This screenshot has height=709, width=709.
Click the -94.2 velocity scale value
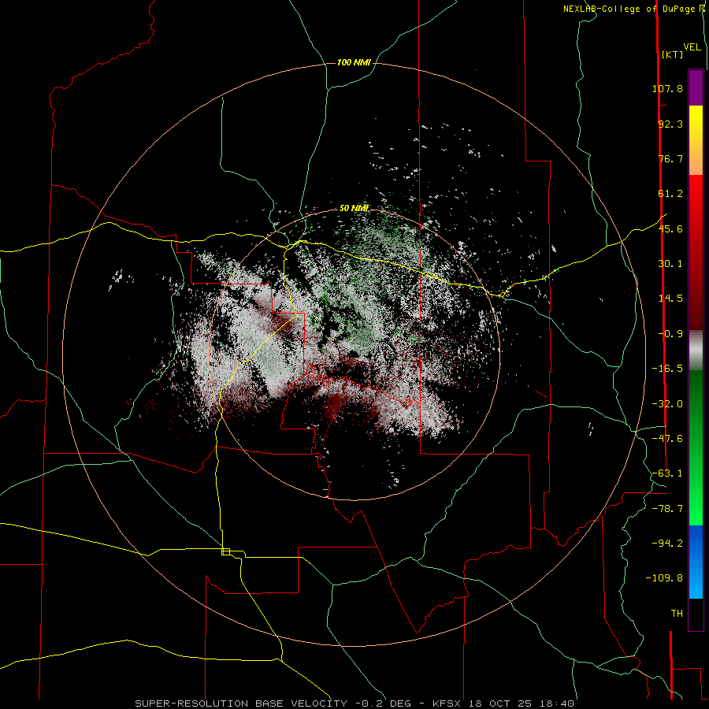[667, 543]
